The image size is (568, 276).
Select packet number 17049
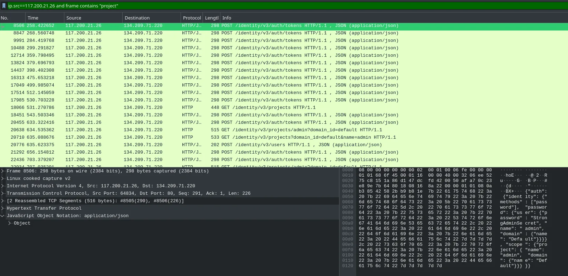click(284, 85)
